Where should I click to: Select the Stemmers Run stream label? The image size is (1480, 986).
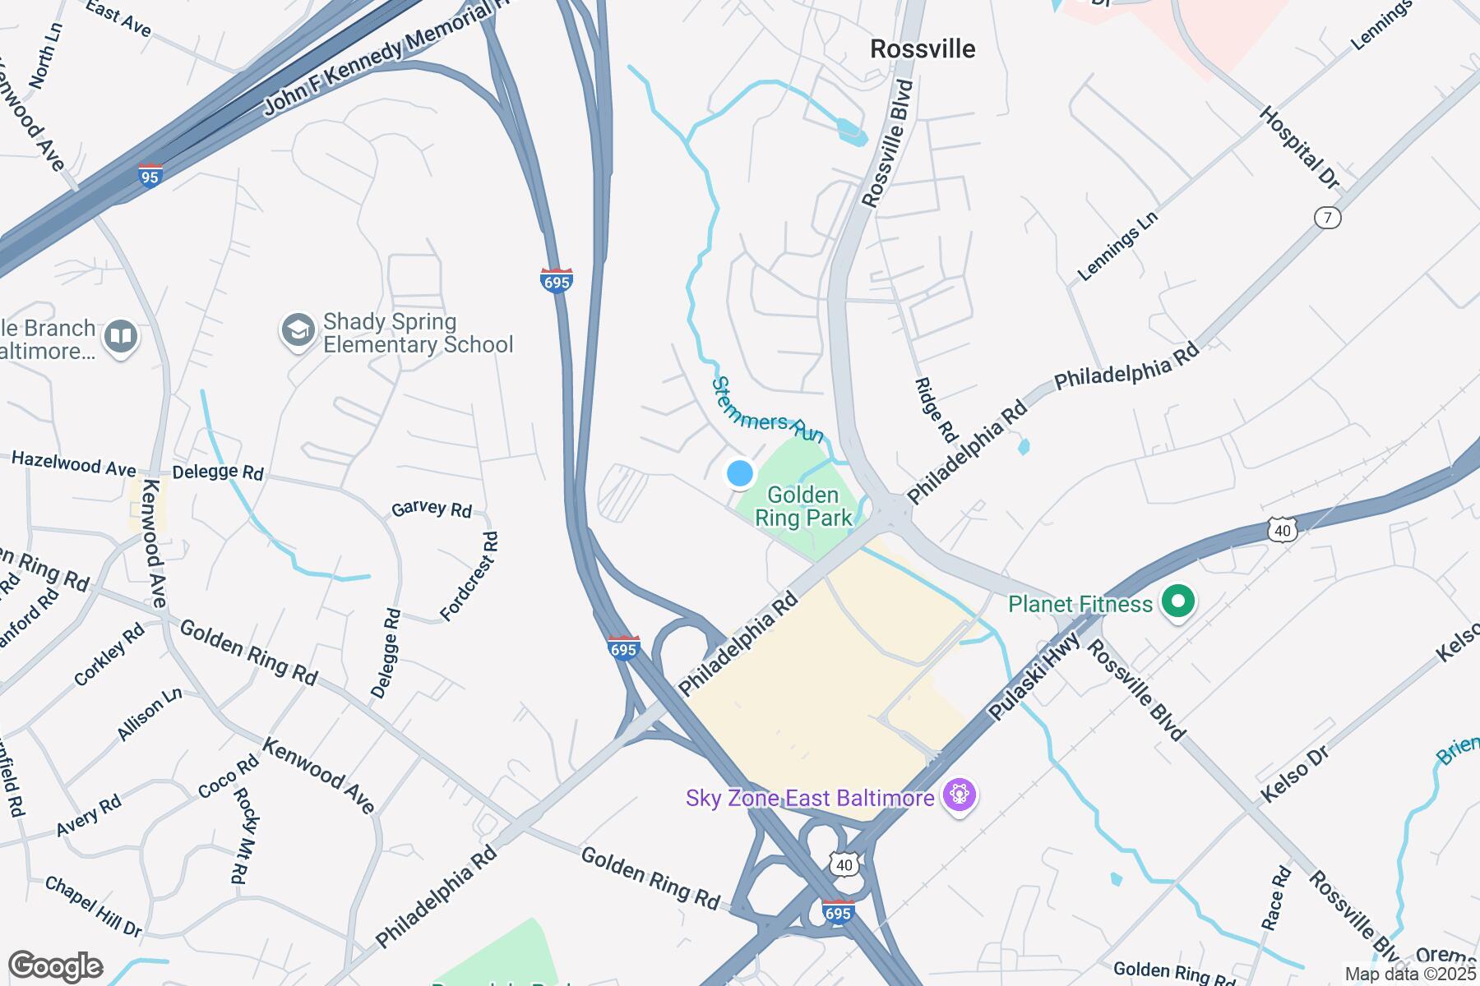click(x=768, y=411)
